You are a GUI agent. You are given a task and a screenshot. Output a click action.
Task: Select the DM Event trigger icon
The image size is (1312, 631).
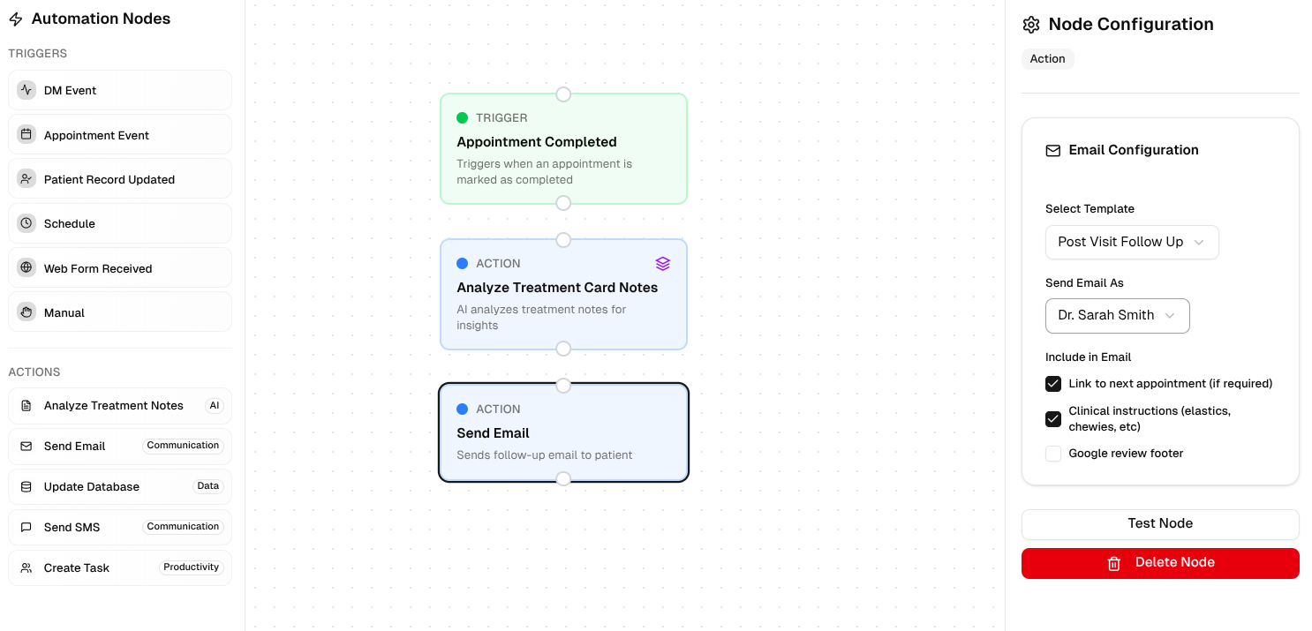coord(26,90)
